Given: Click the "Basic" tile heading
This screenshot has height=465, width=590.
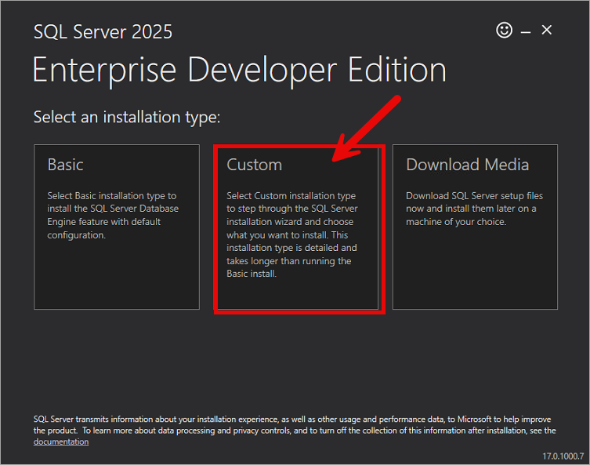Looking at the screenshot, I should click(66, 165).
